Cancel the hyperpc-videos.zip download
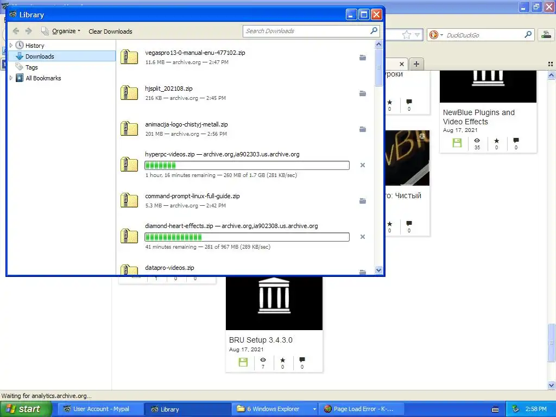Image resolution: width=556 pixels, height=417 pixels. 362,165
